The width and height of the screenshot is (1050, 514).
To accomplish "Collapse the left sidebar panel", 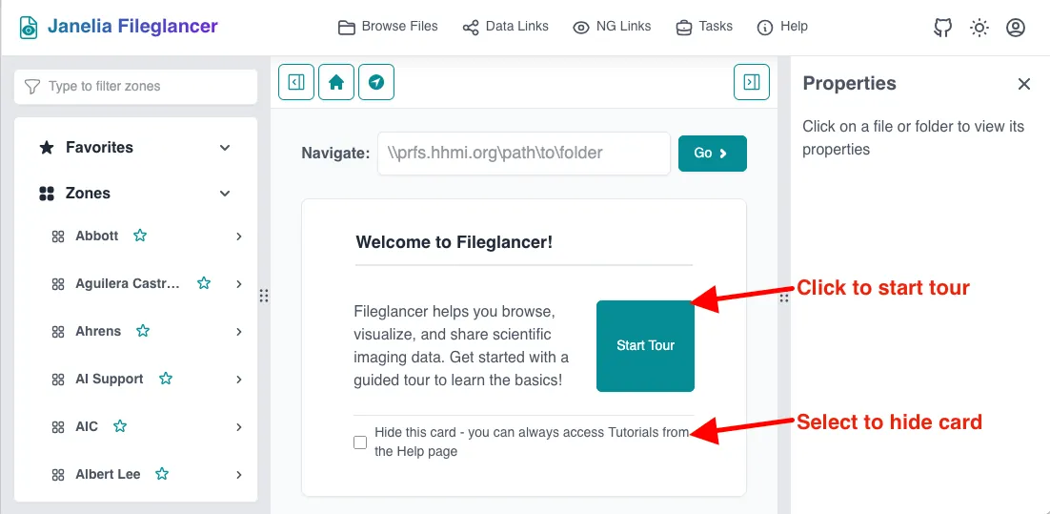I will click(x=296, y=82).
